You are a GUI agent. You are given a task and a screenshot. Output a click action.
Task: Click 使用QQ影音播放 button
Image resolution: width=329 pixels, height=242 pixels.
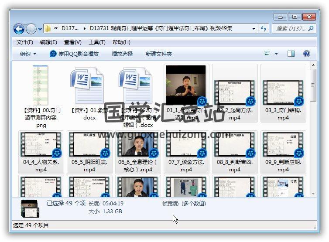(x=74, y=54)
